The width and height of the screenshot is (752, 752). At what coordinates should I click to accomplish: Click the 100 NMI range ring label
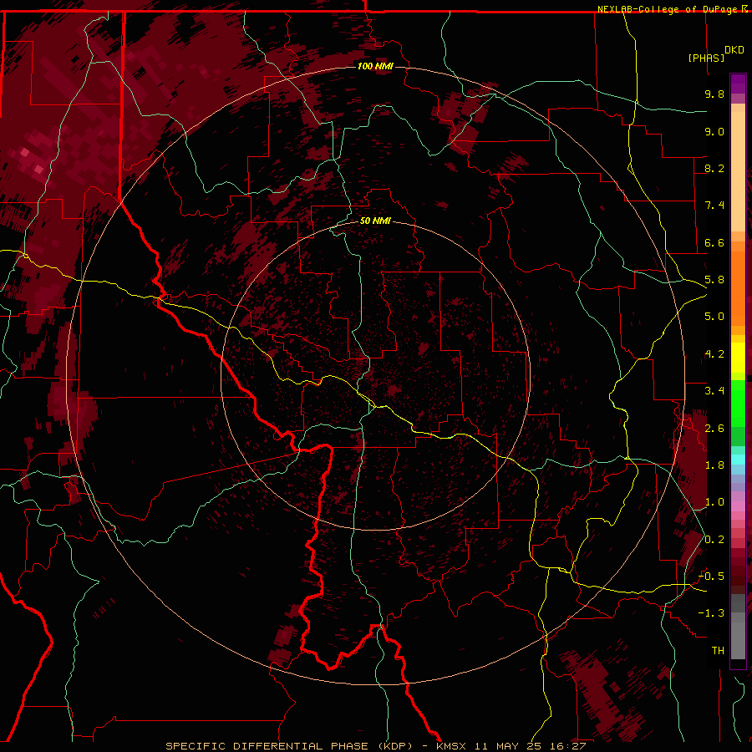tap(375, 66)
